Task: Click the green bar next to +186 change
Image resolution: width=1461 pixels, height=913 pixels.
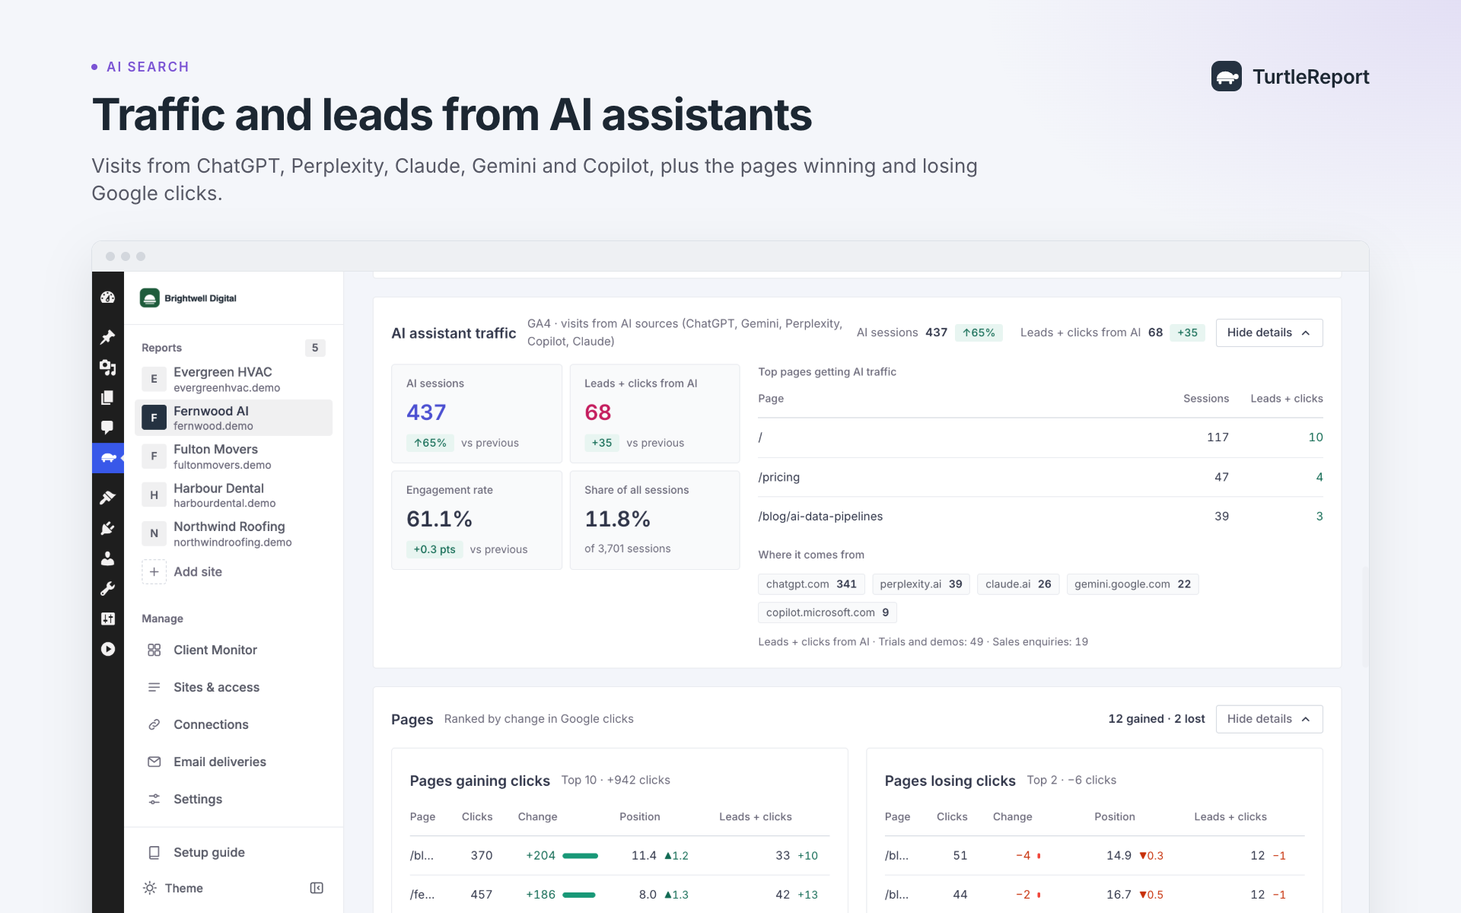Action: 579,895
